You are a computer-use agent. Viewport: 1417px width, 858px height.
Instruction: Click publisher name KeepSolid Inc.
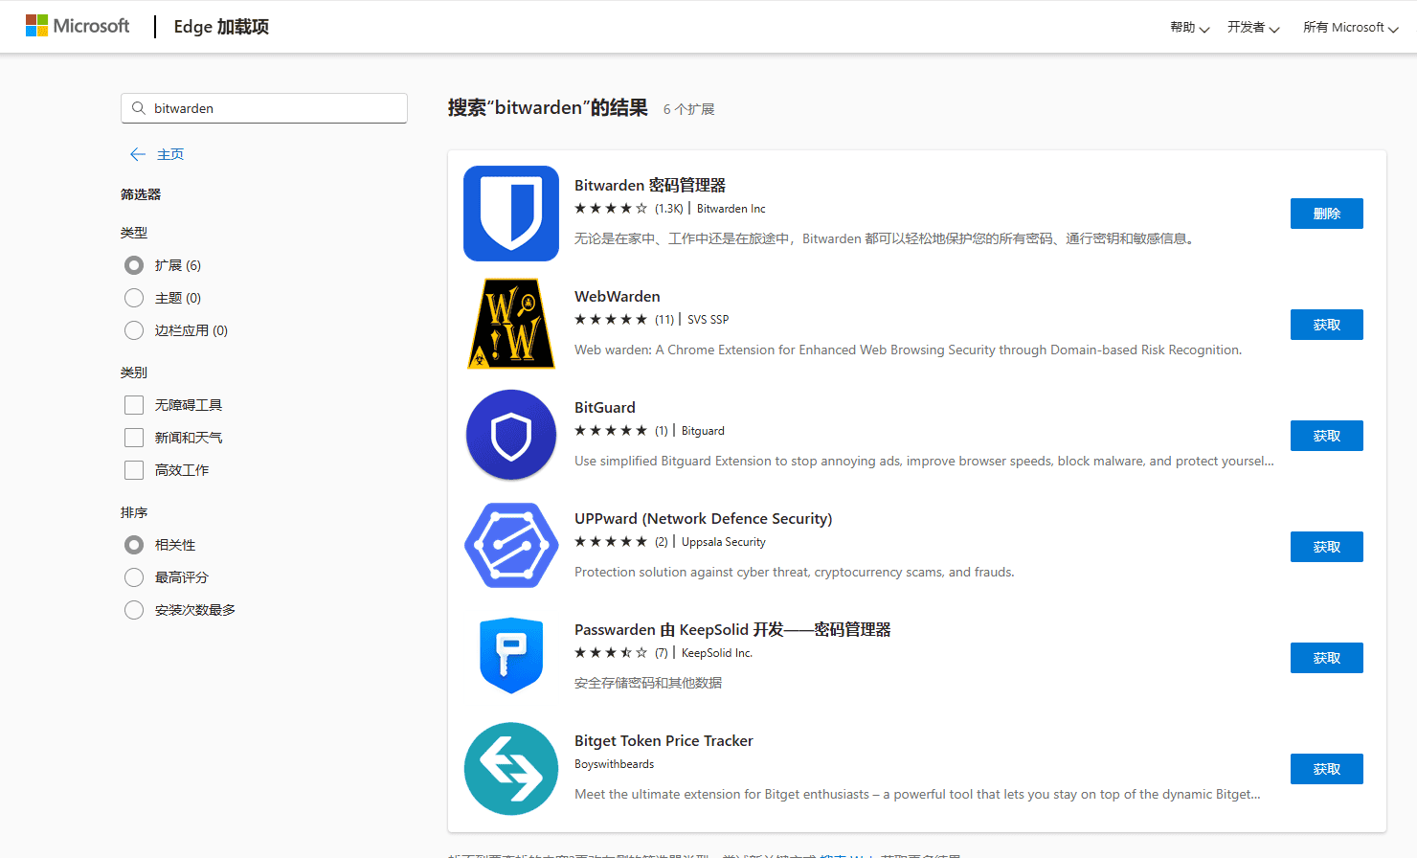[x=717, y=653]
